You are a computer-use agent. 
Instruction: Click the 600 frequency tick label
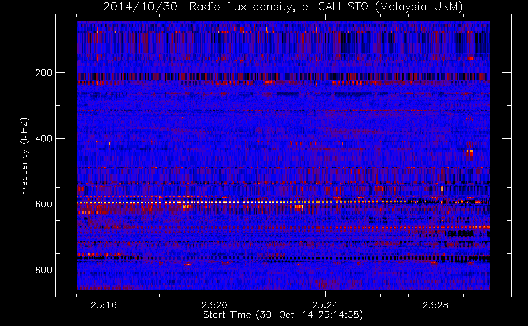point(44,204)
